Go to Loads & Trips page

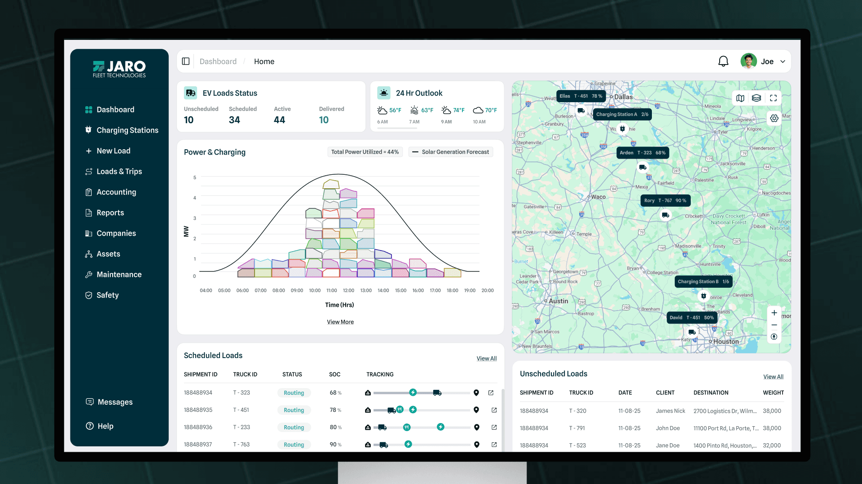[x=119, y=172]
